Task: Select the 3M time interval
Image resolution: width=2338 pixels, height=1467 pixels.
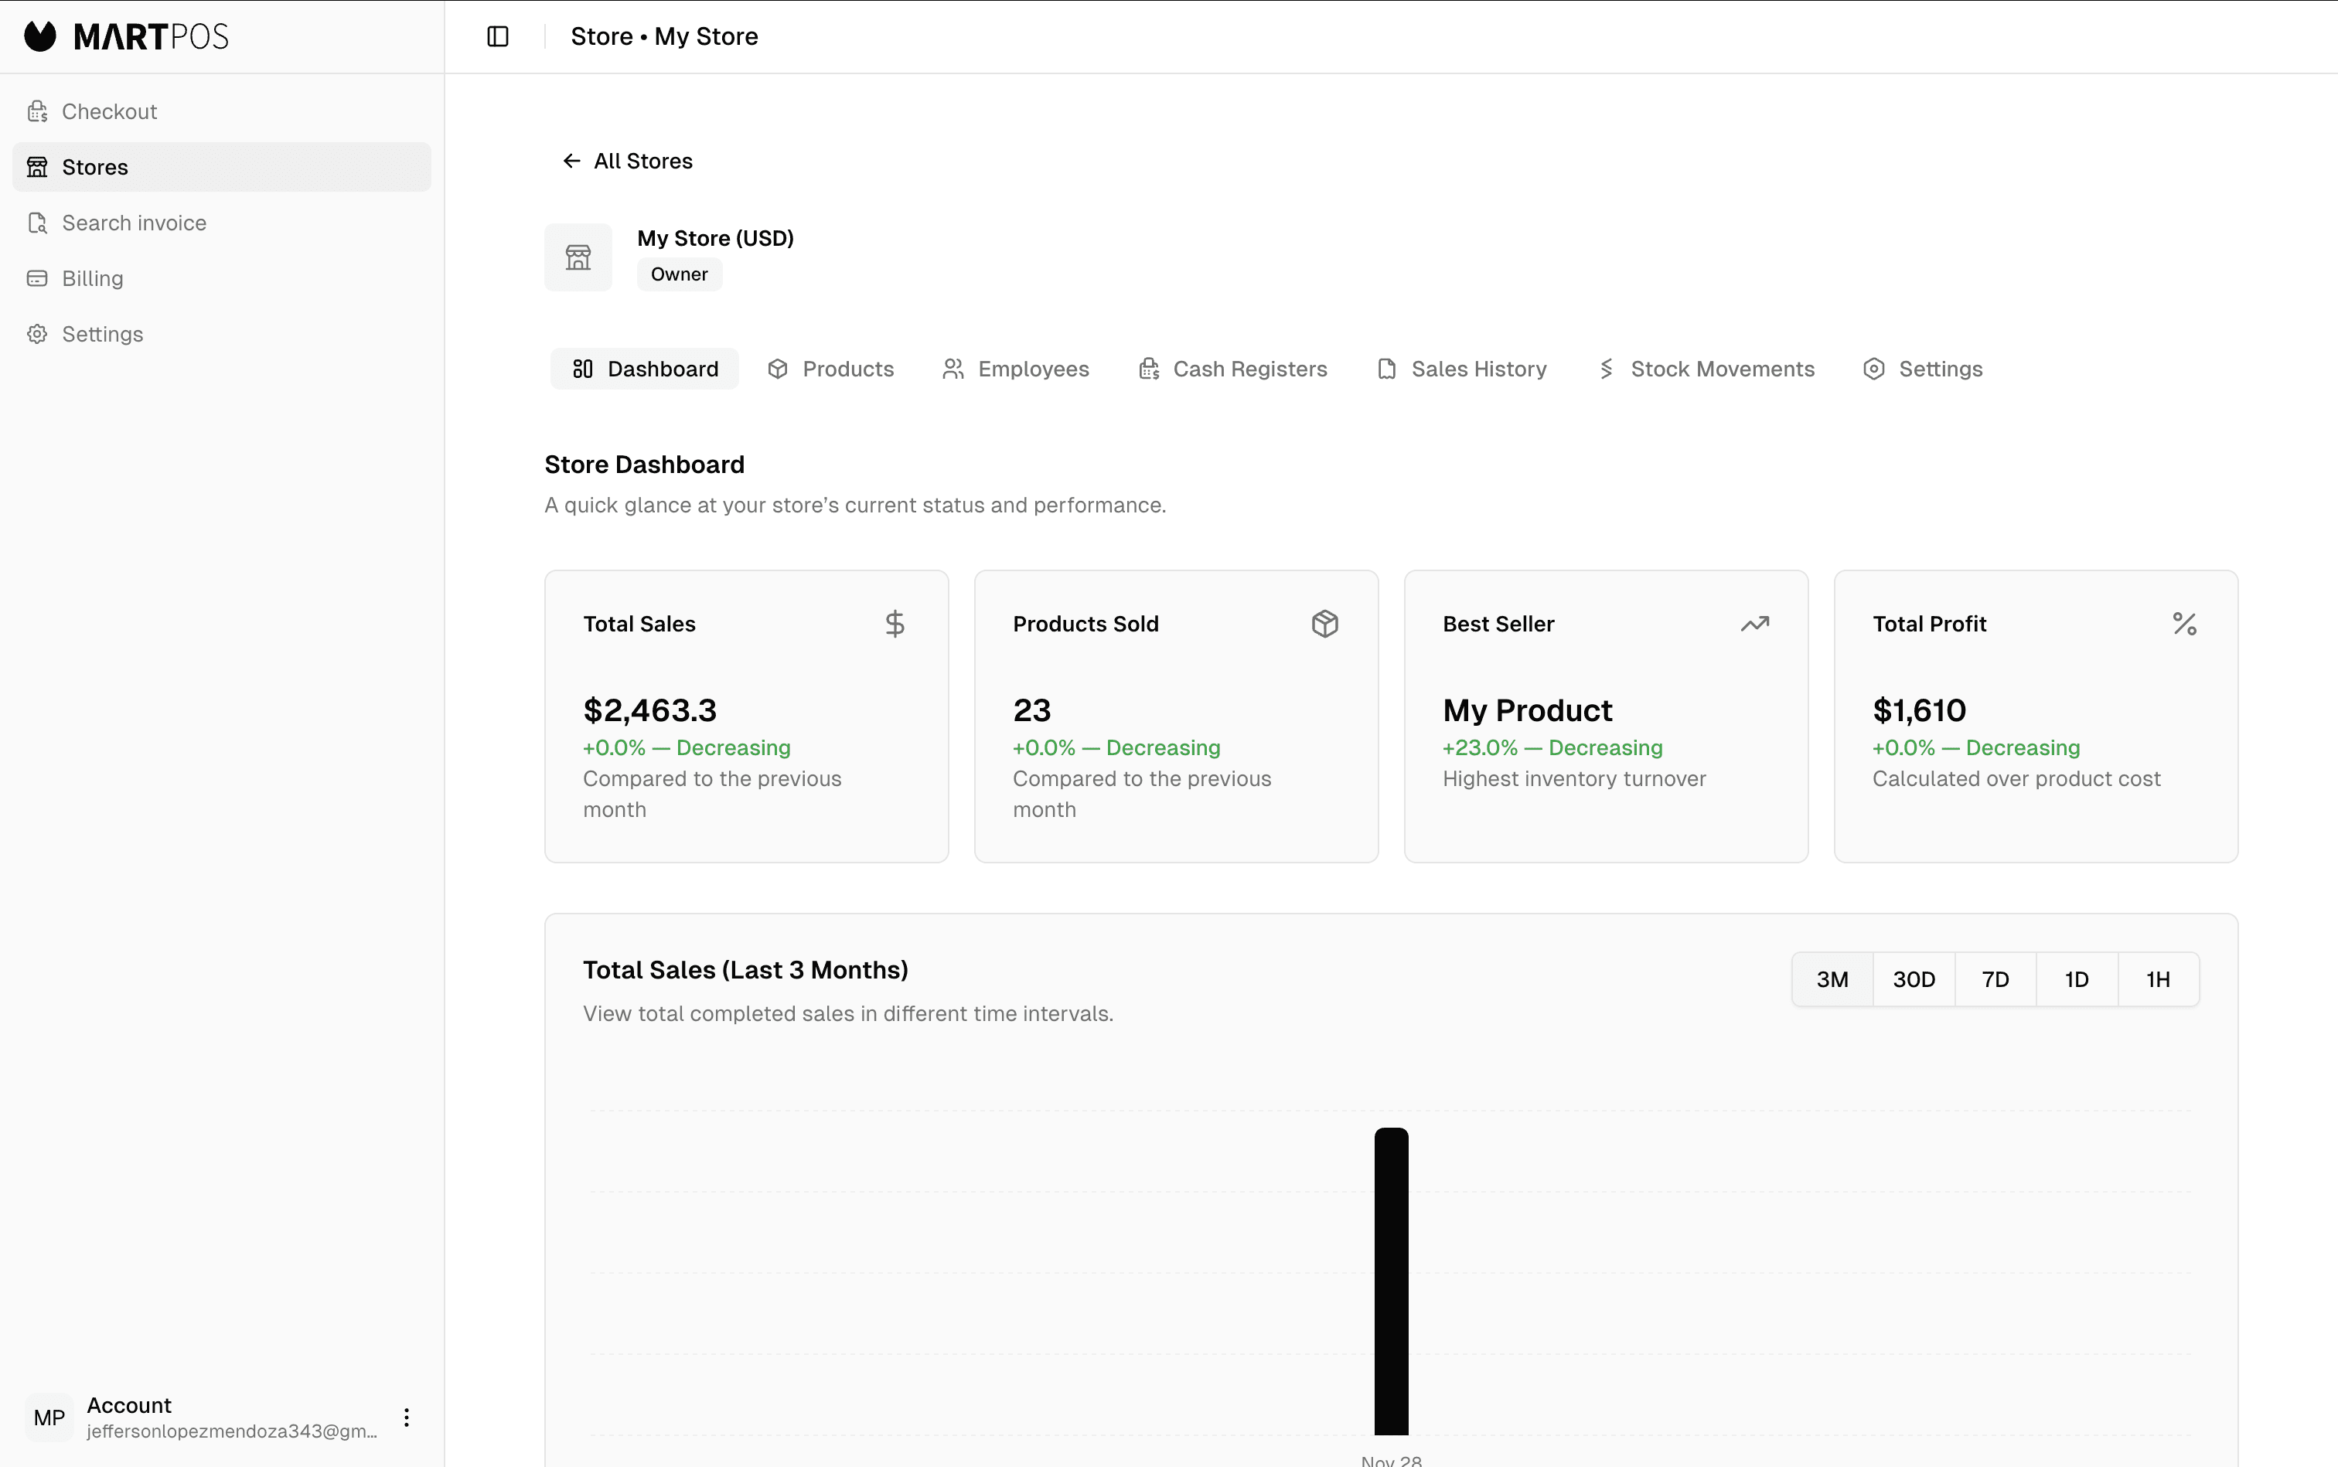Action: tap(1832, 980)
